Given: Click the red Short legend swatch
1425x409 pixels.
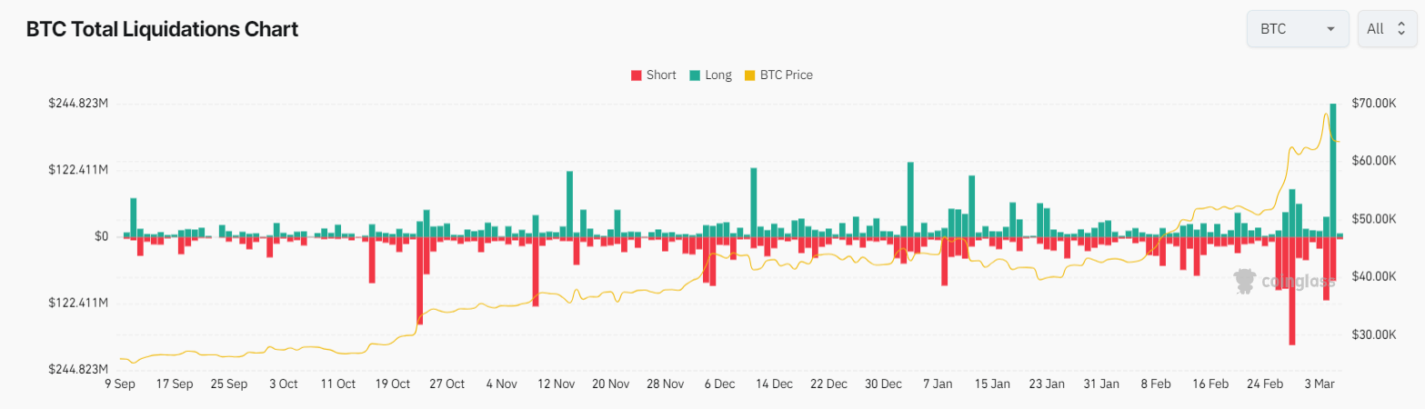Looking at the screenshot, I should pos(636,75).
